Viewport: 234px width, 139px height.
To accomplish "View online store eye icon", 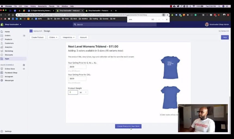I will [x=24, y=69].
